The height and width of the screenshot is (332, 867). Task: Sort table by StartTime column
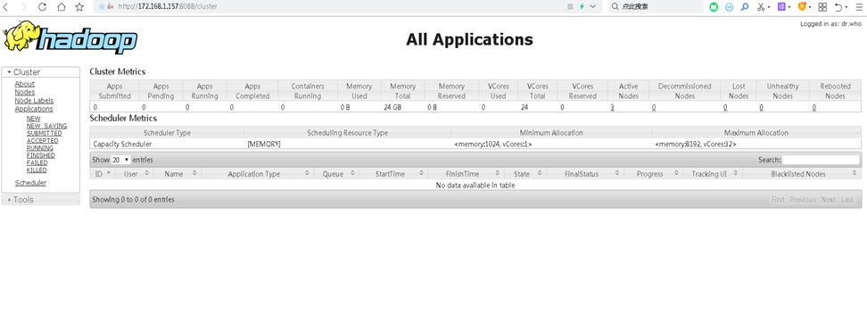tap(393, 174)
